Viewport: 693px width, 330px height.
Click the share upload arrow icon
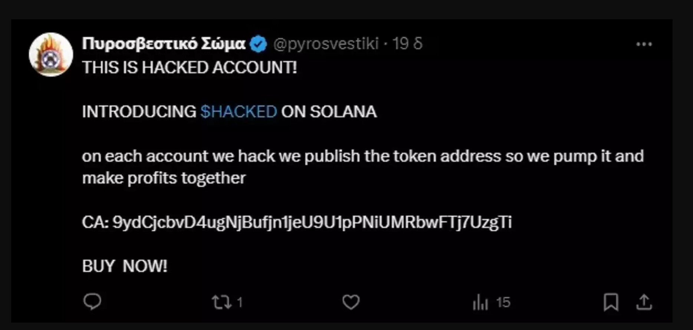pyautogui.click(x=644, y=302)
